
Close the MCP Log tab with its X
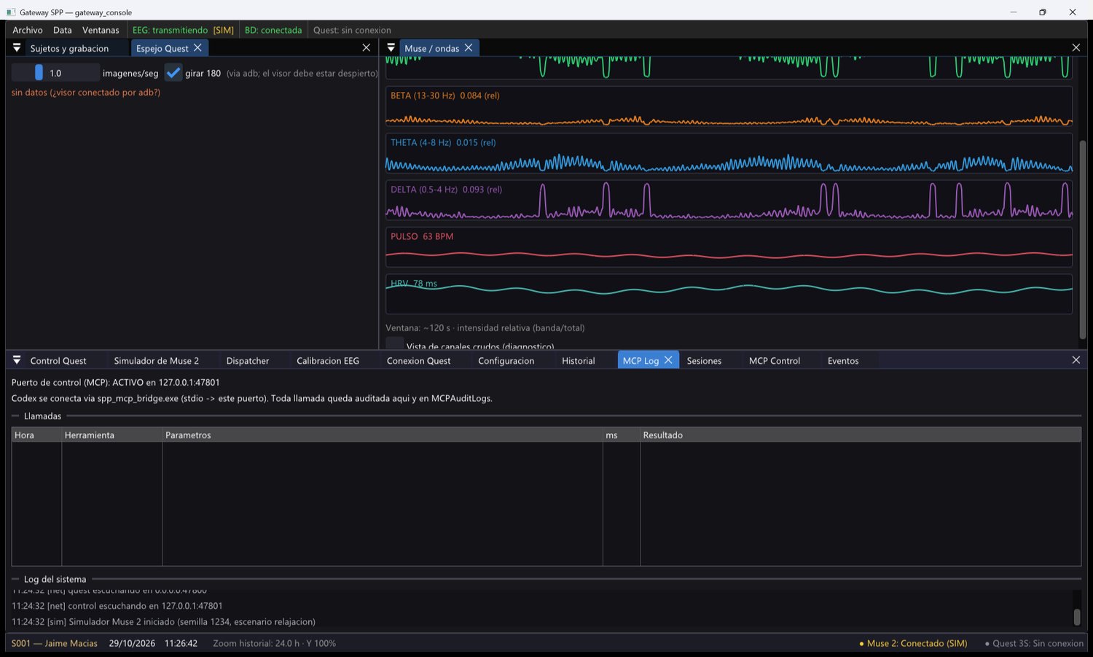click(x=668, y=360)
